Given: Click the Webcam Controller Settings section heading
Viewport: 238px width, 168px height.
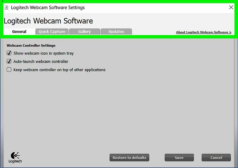Looking at the screenshot, I should (x=31, y=46).
